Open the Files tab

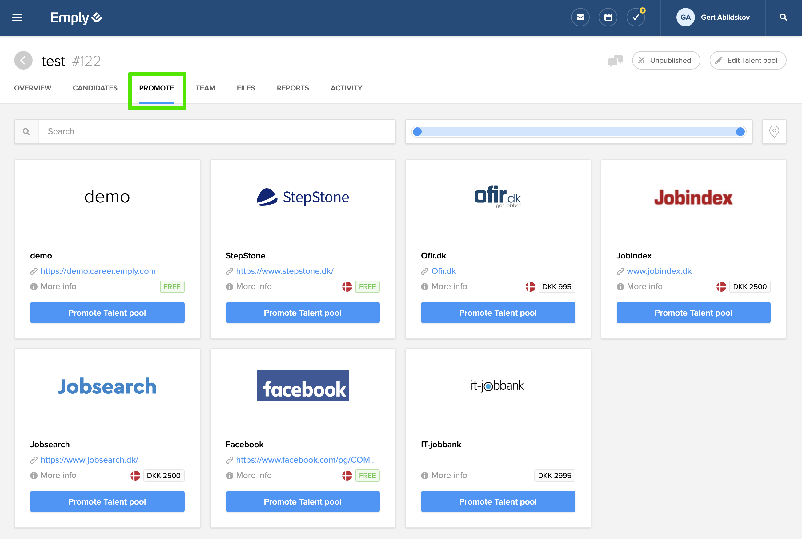click(246, 88)
